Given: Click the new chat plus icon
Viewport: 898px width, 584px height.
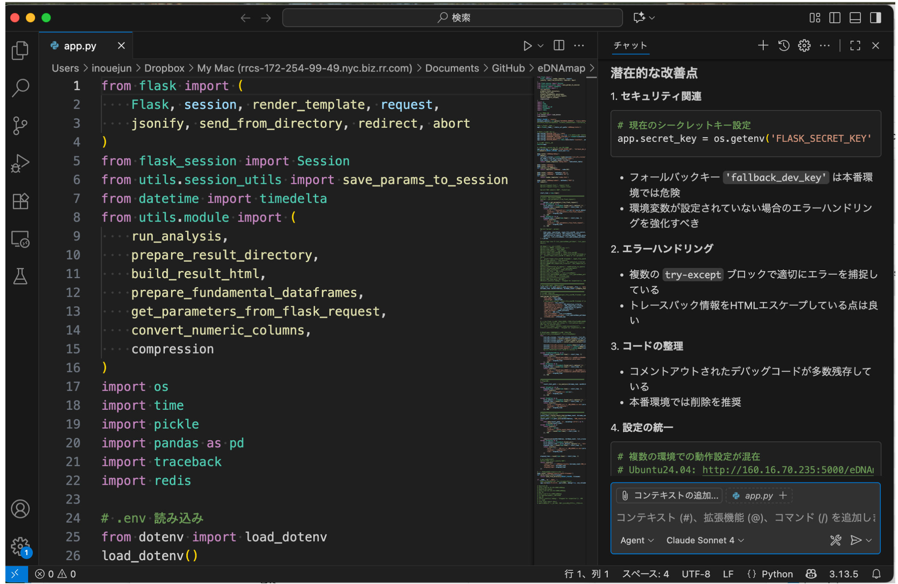Looking at the screenshot, I should (x=763, y=46).
